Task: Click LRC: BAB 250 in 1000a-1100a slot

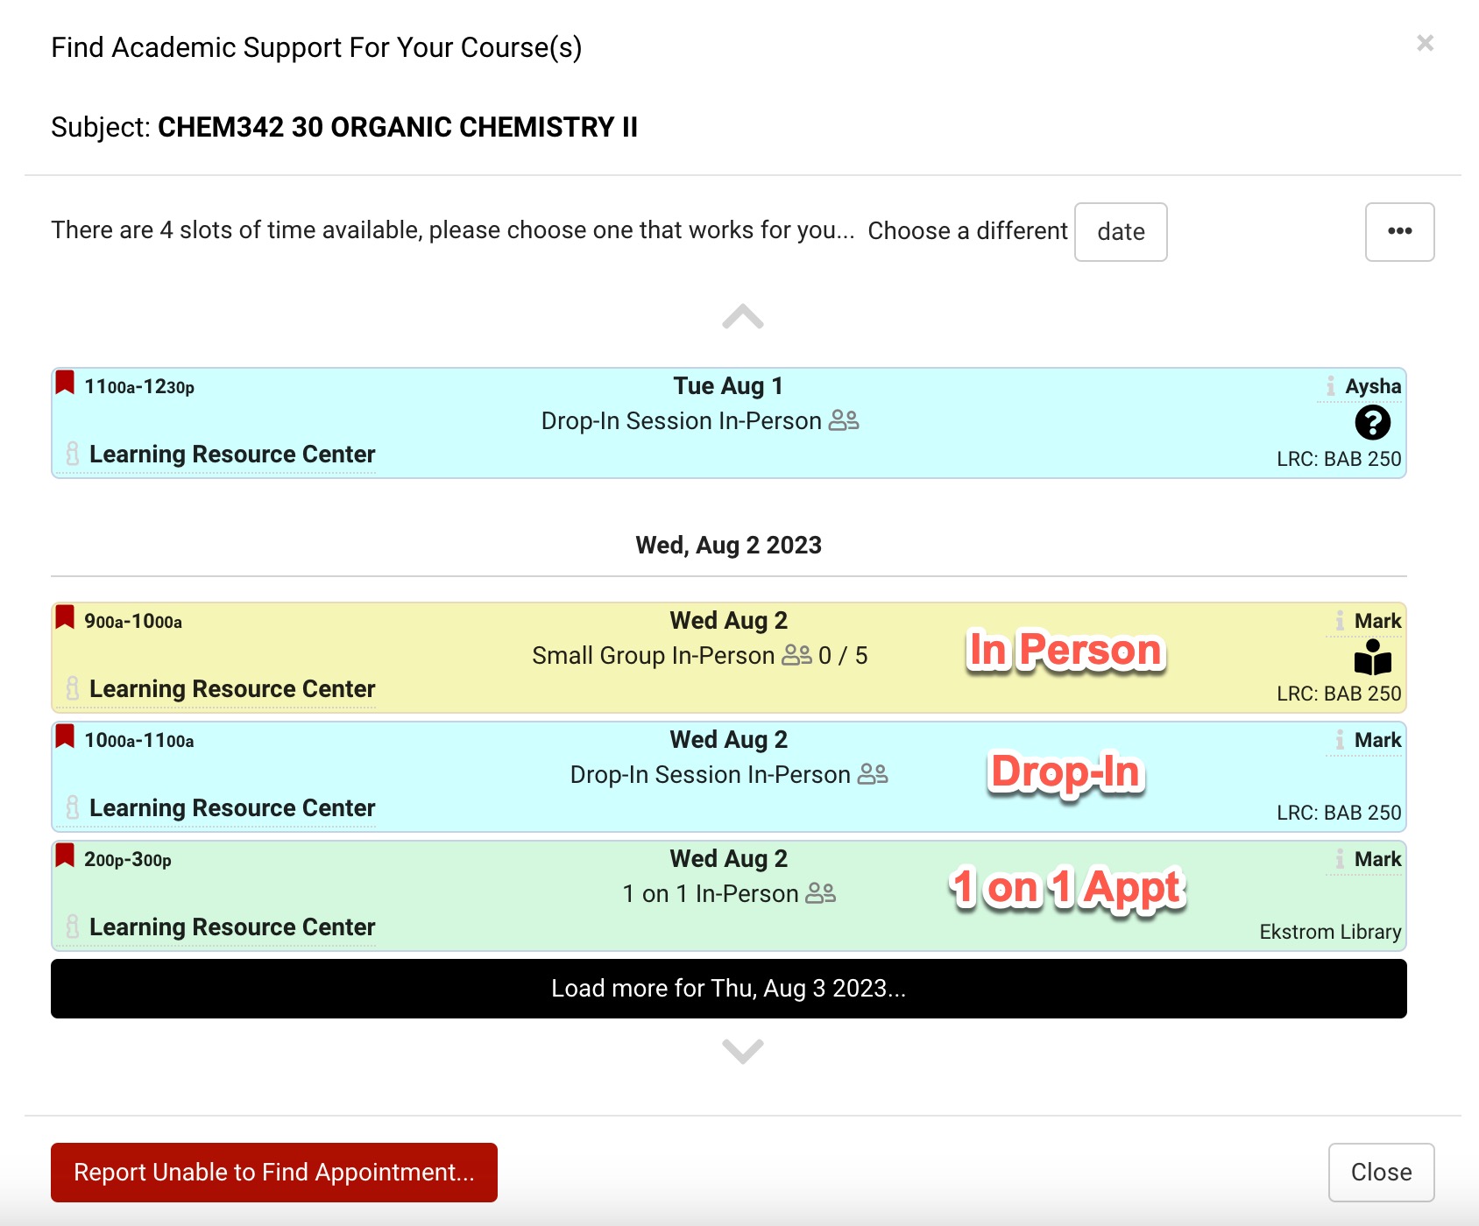Action: tap(1339, 813)
